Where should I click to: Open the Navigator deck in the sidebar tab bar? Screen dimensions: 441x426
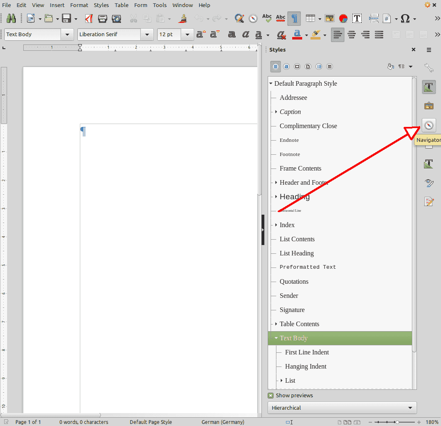[429, 125]
